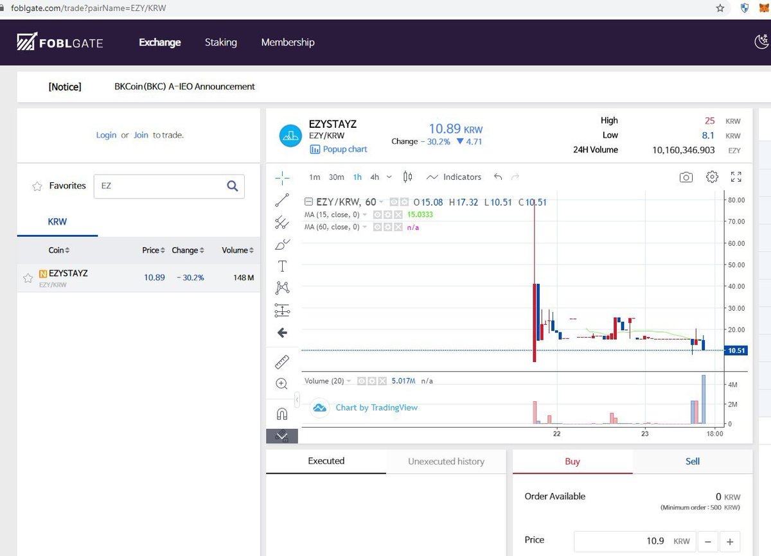Open the MA (15, close, 0) dropdown arrow

coord(365,215)
